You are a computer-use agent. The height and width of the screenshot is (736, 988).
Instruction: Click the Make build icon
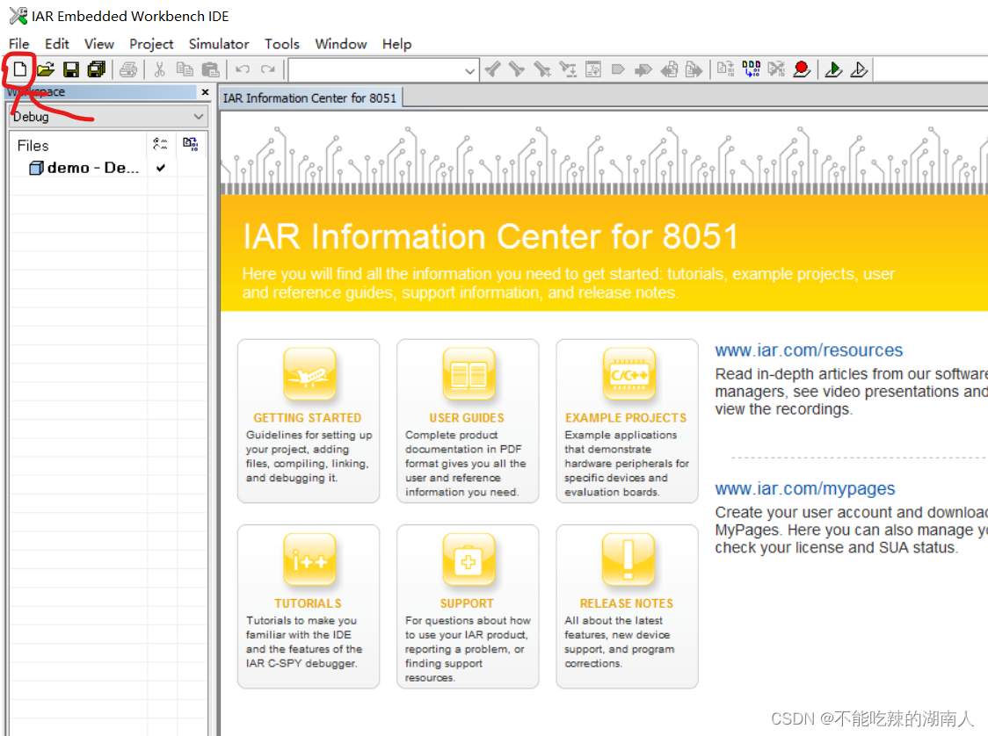tap(751, 69)
